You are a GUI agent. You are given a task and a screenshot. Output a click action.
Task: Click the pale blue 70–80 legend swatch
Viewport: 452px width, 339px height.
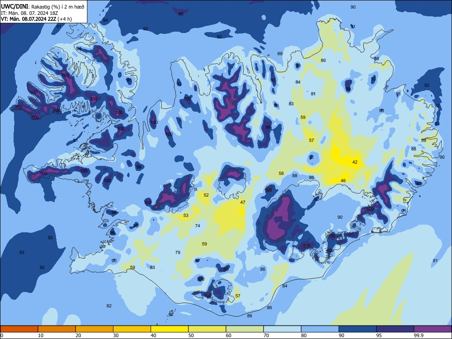[282, 329]
